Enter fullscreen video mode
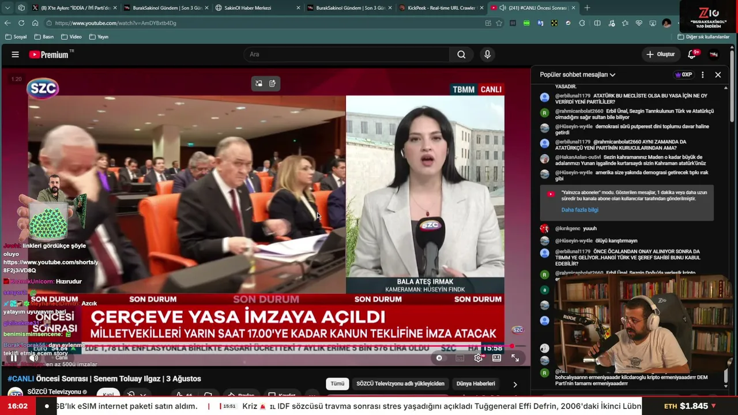738x415 pixels. (x=515, y=358)
